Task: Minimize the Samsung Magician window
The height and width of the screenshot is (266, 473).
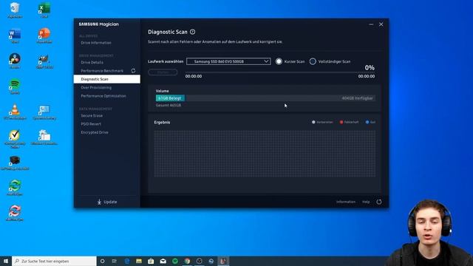Action: (x=371, y=24)
